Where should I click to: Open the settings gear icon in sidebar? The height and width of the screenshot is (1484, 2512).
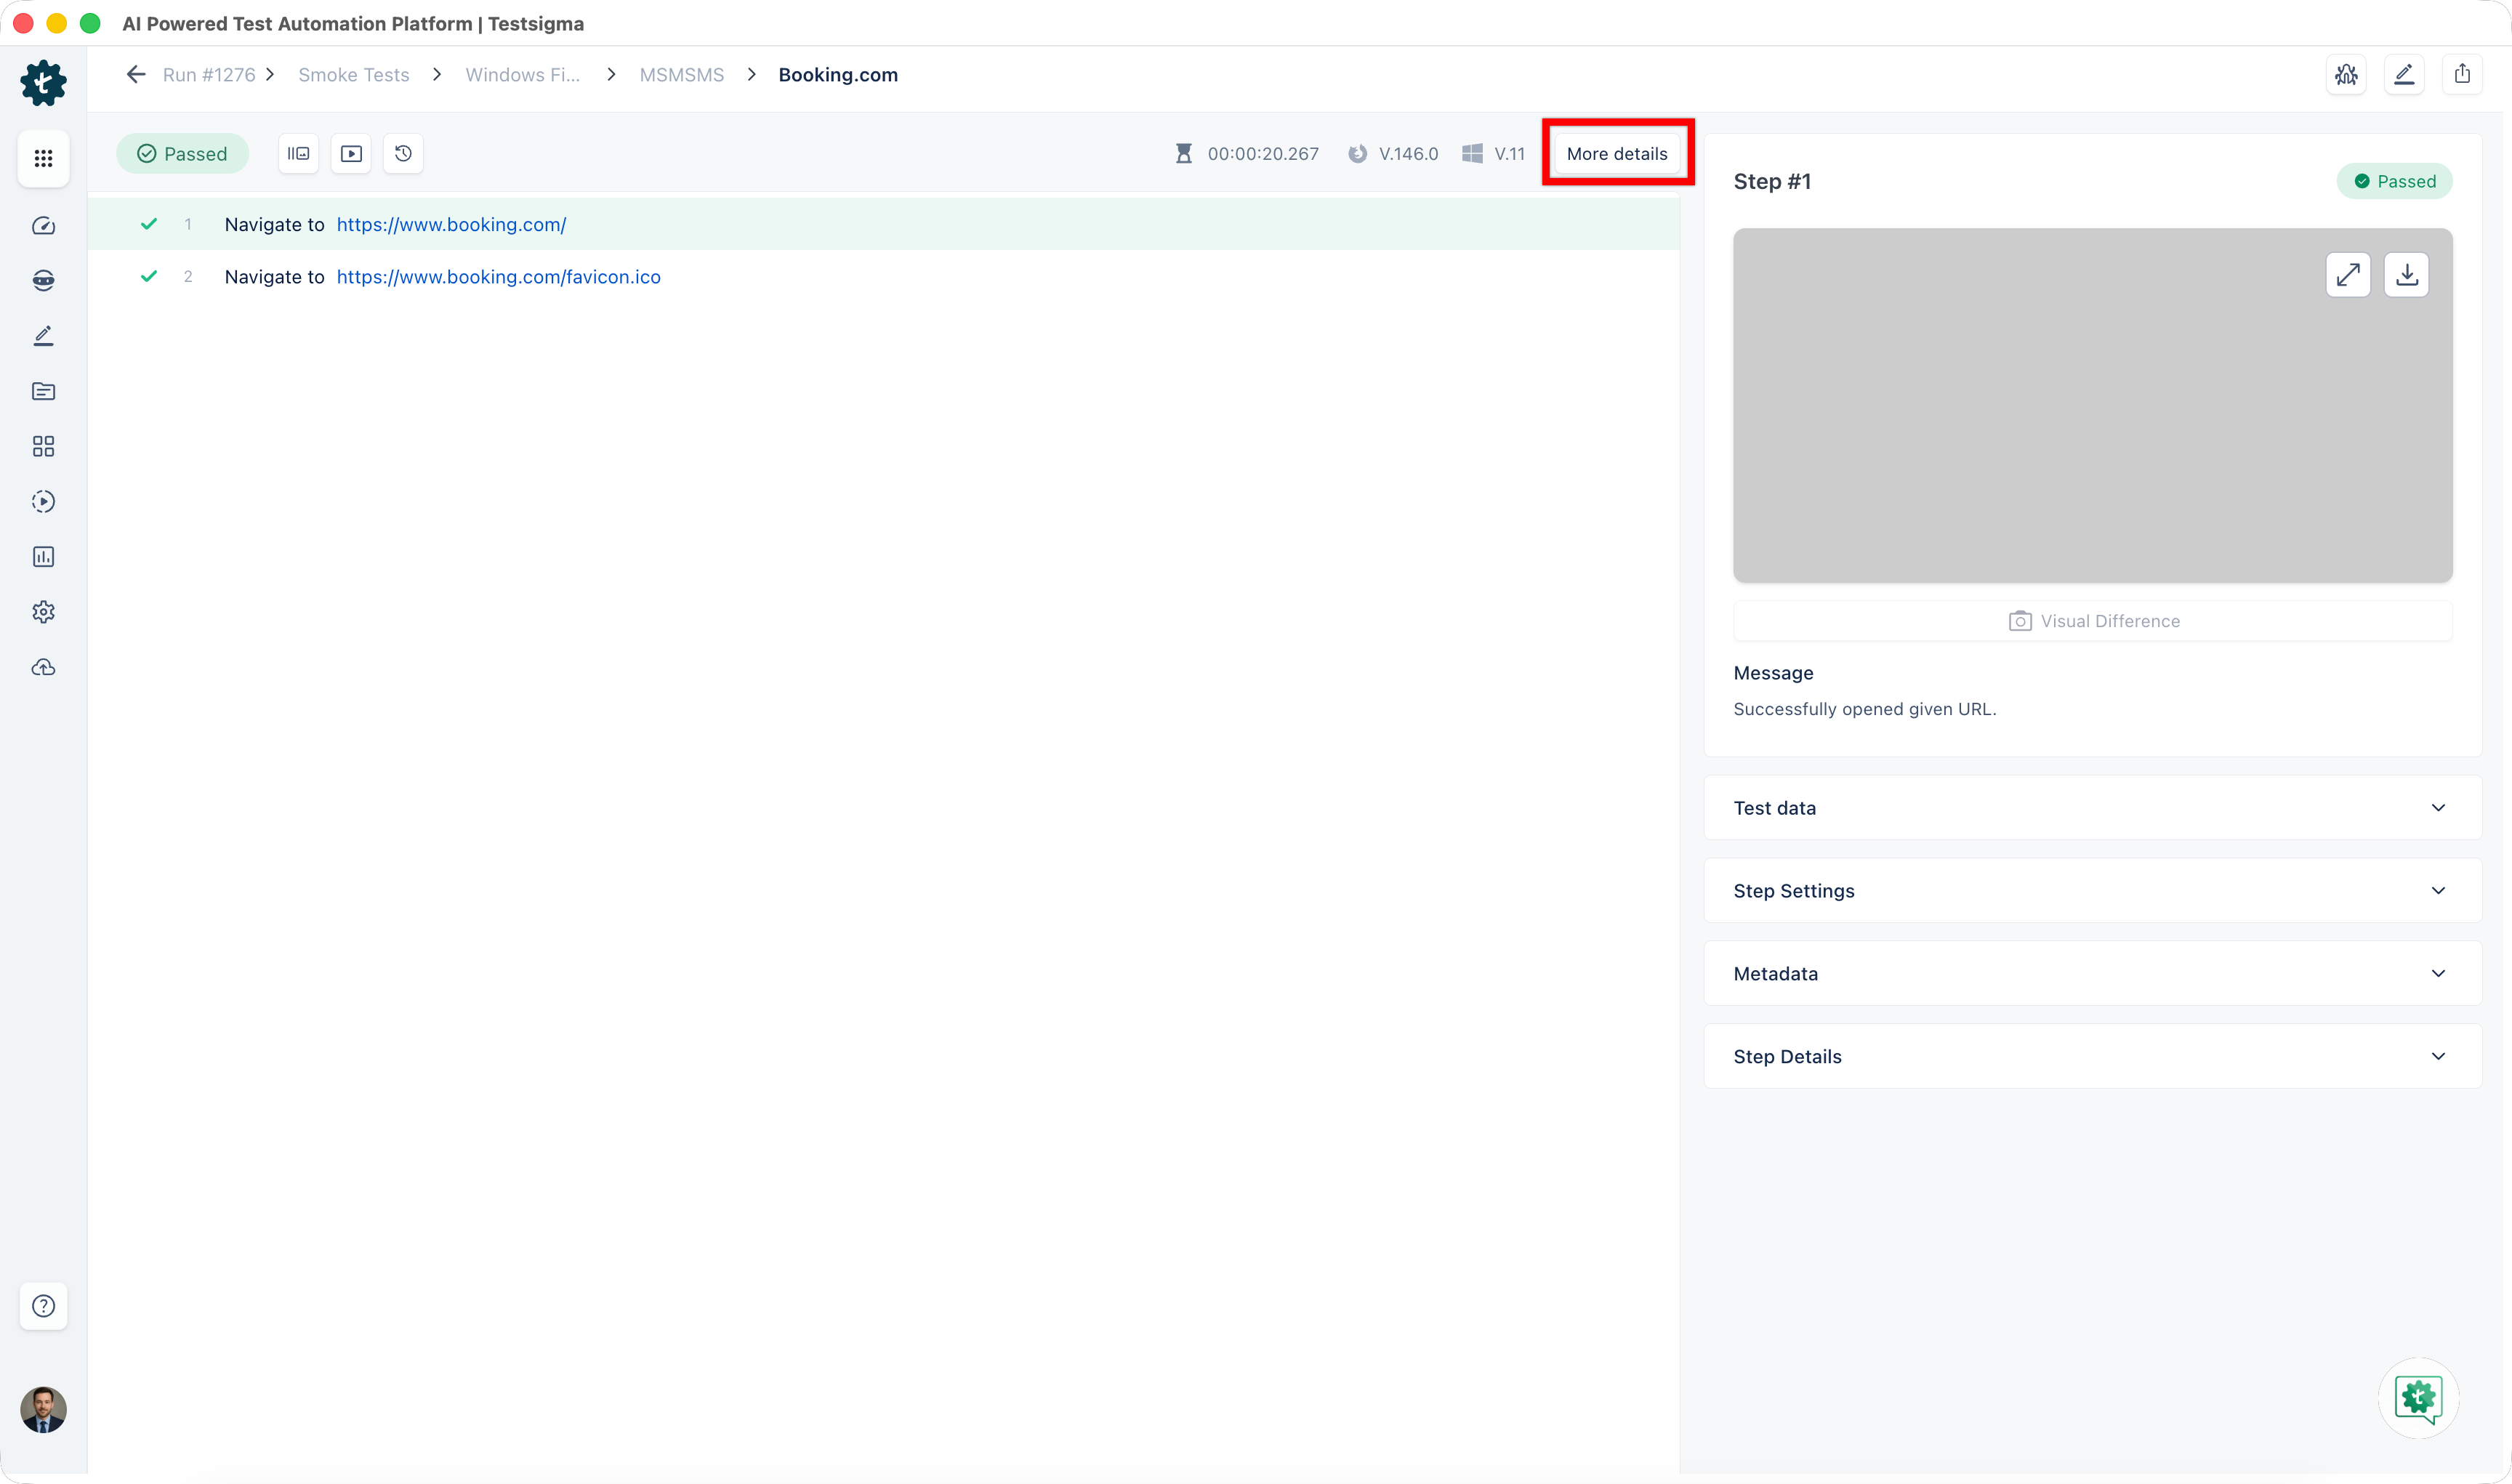43,612
